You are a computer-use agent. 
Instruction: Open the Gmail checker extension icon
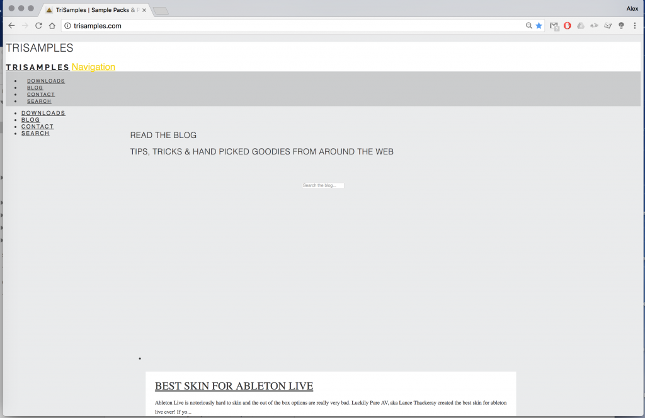554,26
